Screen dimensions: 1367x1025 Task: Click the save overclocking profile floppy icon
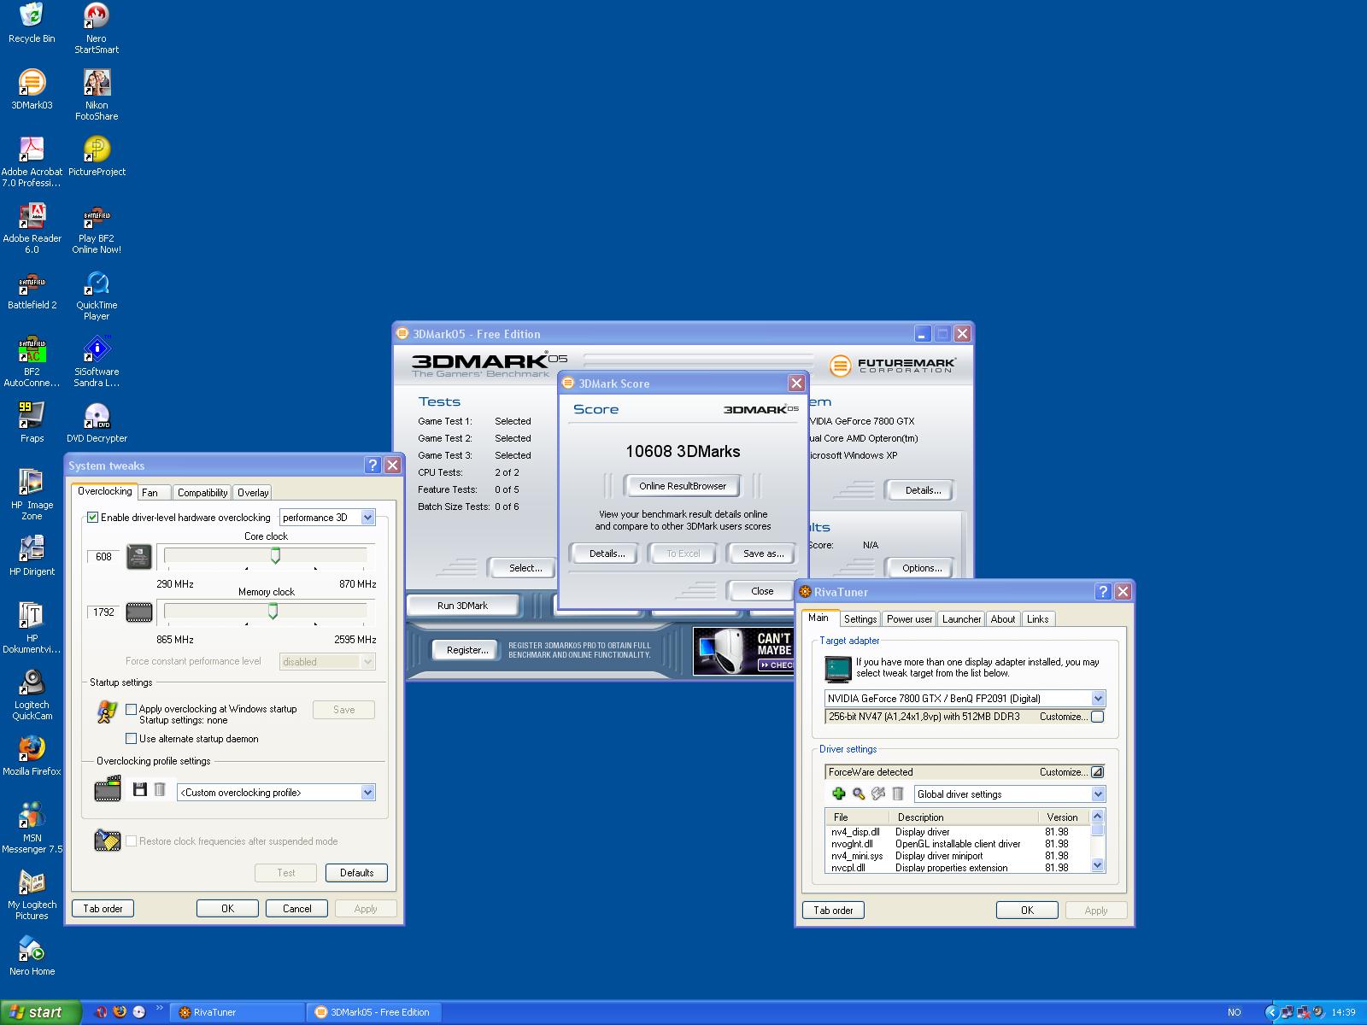[141, 790]
